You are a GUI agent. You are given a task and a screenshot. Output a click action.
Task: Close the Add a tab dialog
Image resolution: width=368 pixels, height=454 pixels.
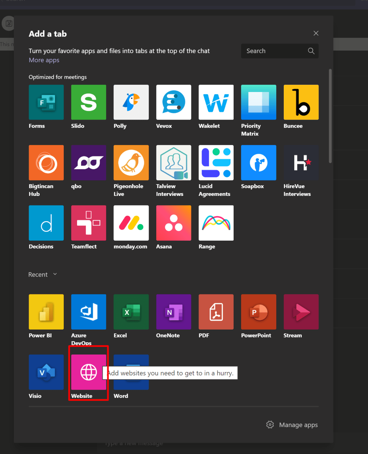point(316,33)
